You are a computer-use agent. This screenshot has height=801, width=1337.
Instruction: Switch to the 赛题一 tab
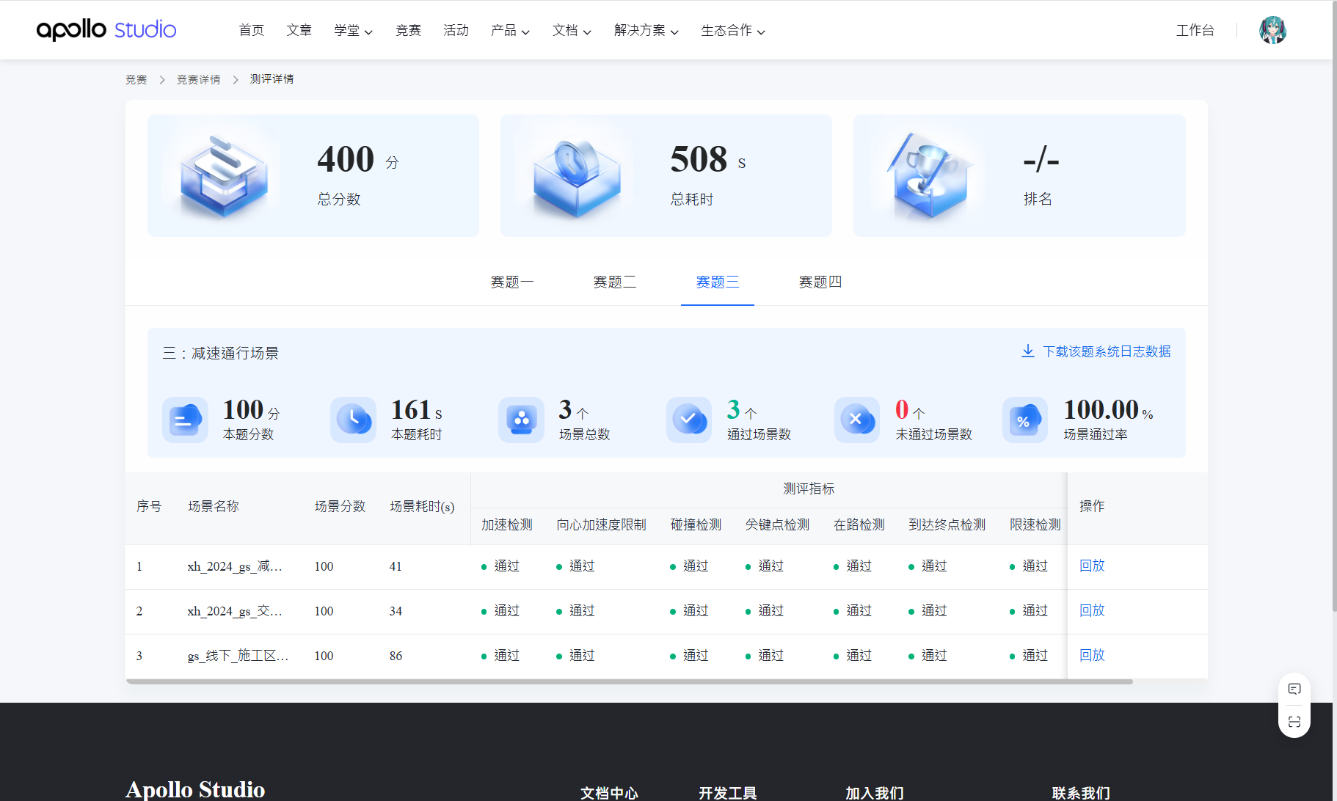tap(512, 282)
